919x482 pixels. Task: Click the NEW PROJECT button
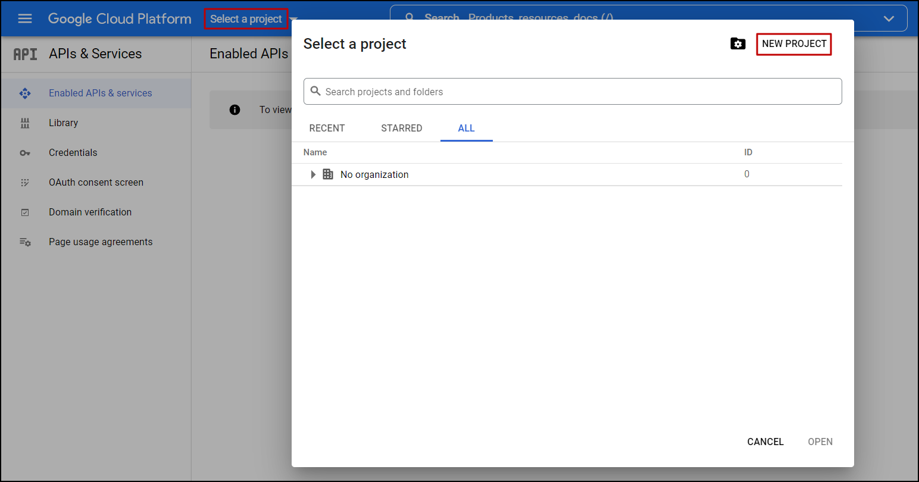[x=793, y=43]
